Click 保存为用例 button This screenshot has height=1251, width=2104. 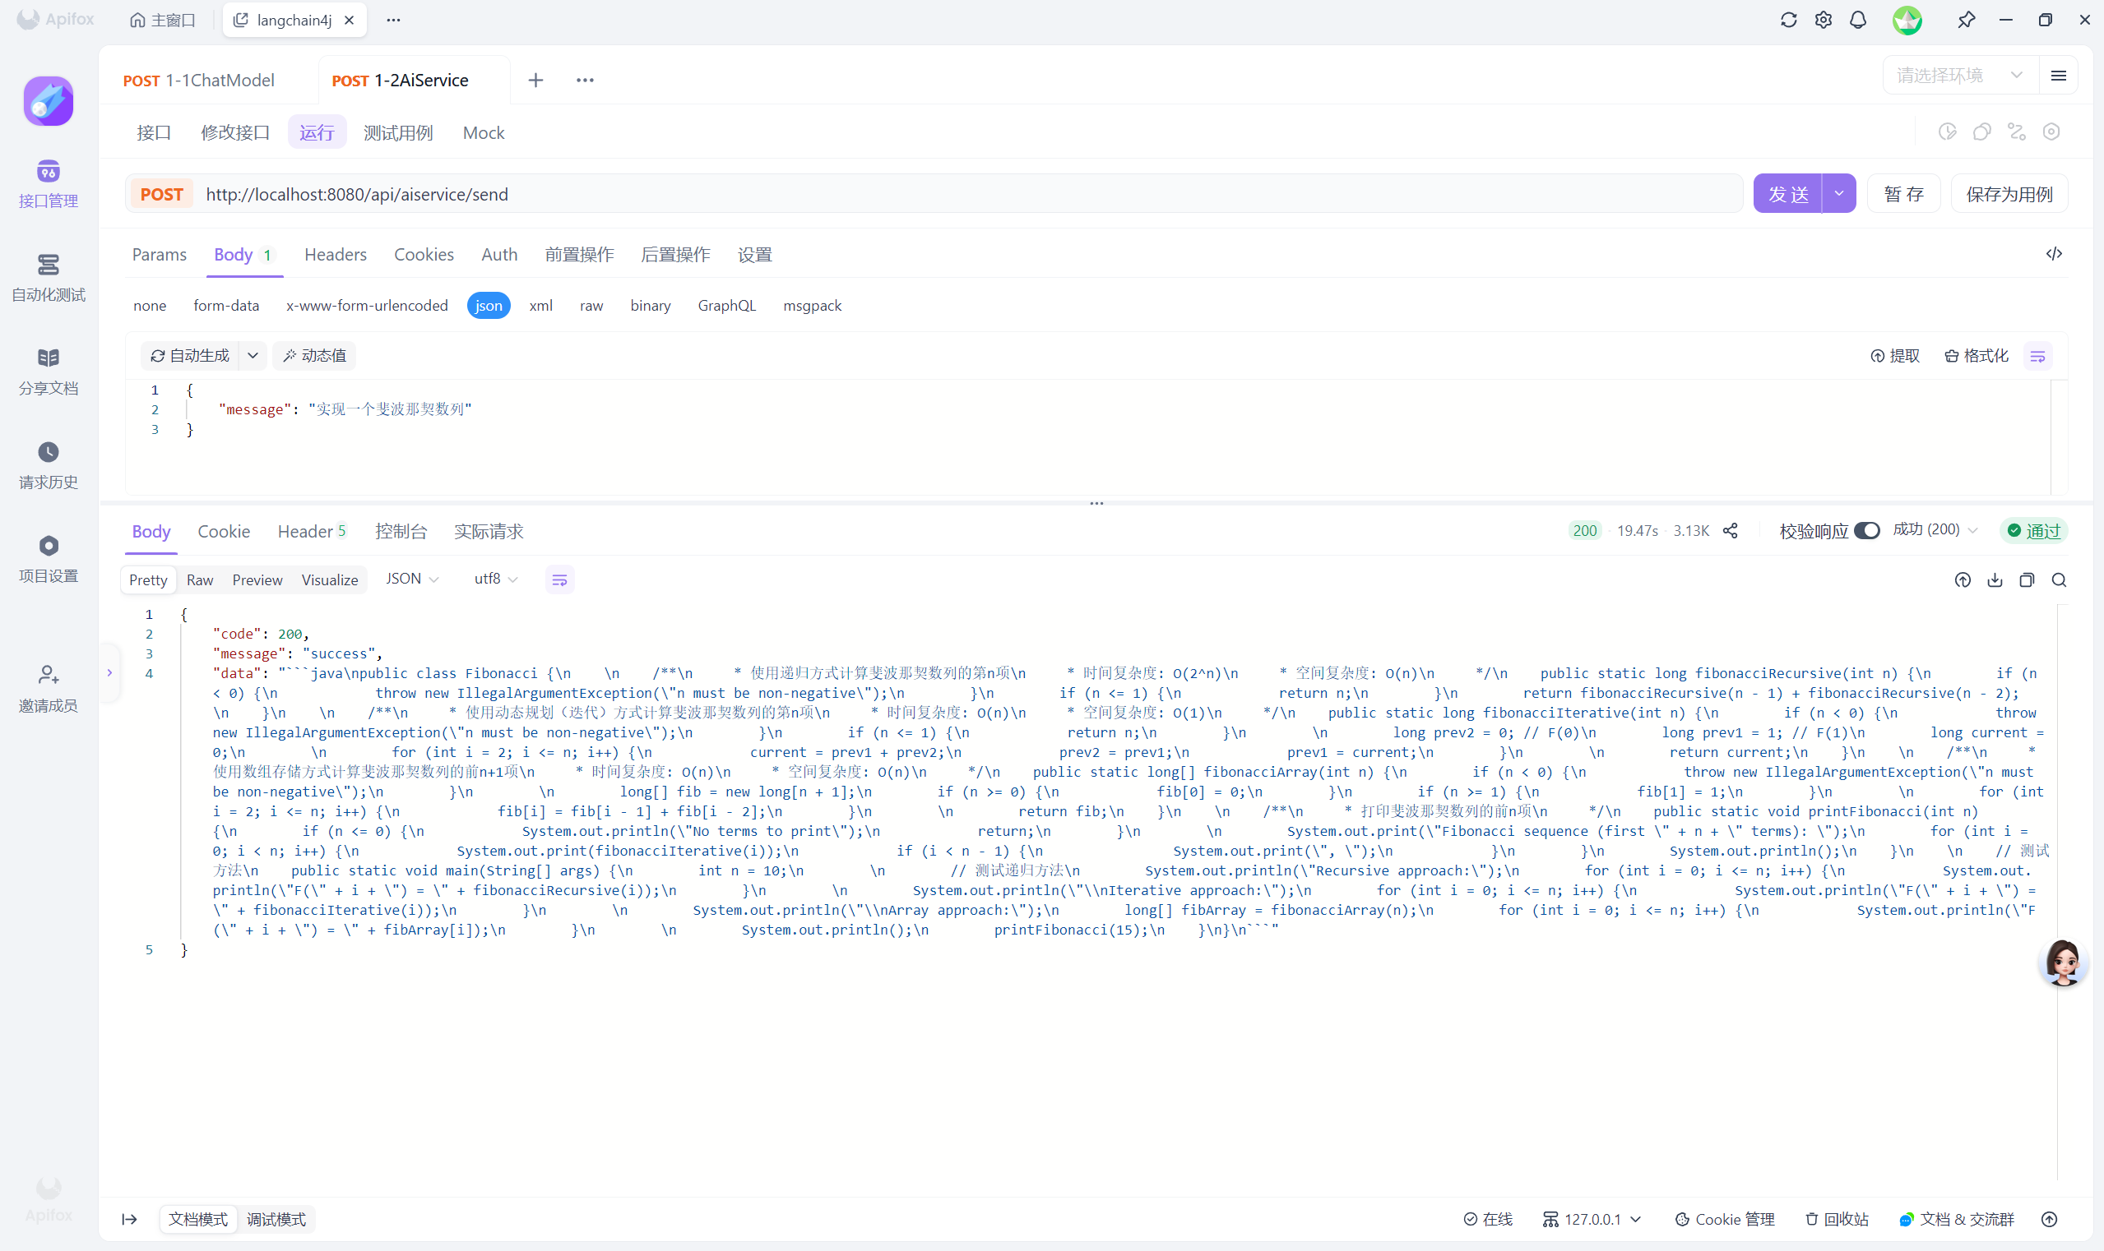pyautogui.click(x=2009, y=194)
